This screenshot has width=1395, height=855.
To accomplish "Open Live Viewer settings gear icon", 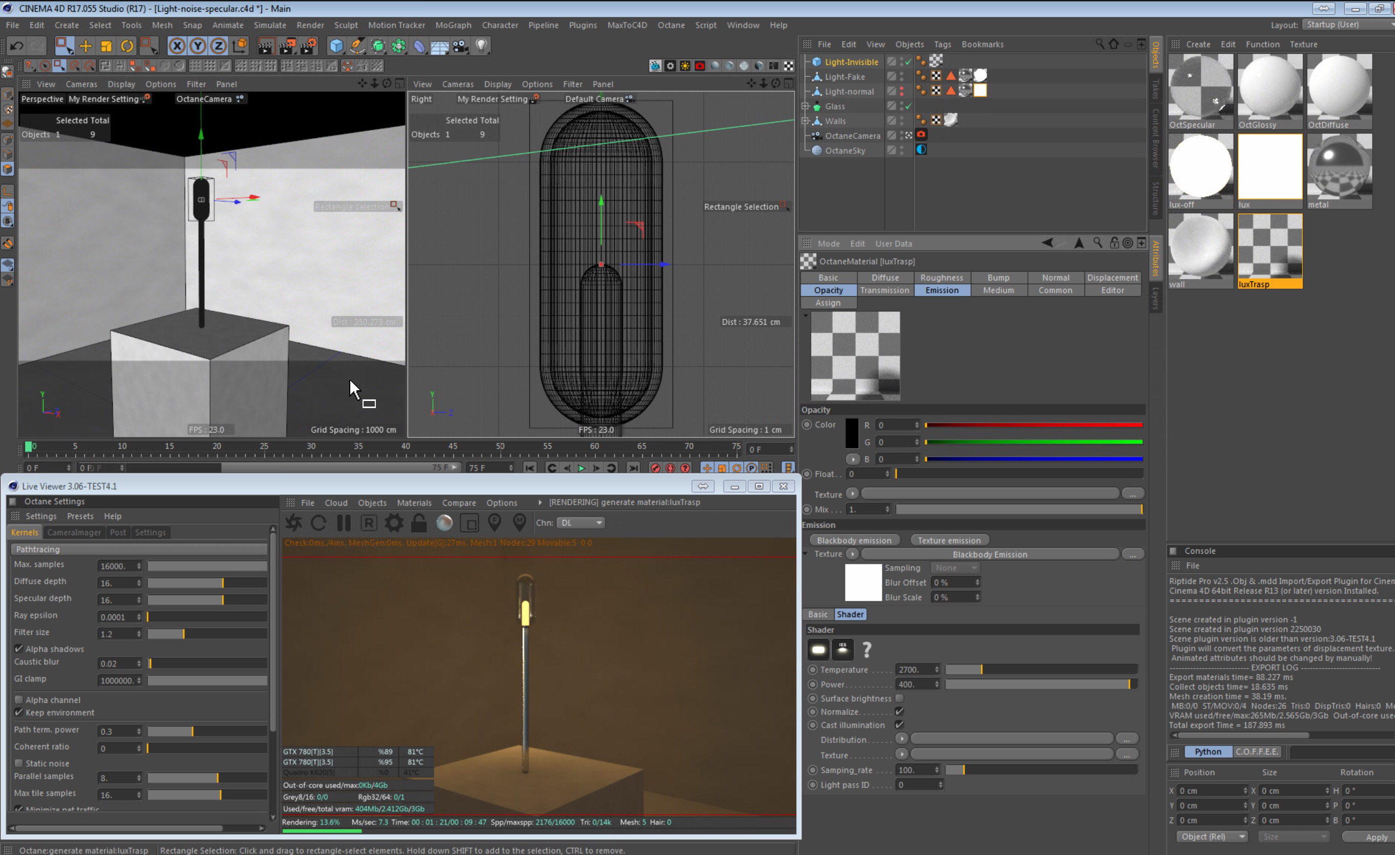I will click(x=394, y=522).
